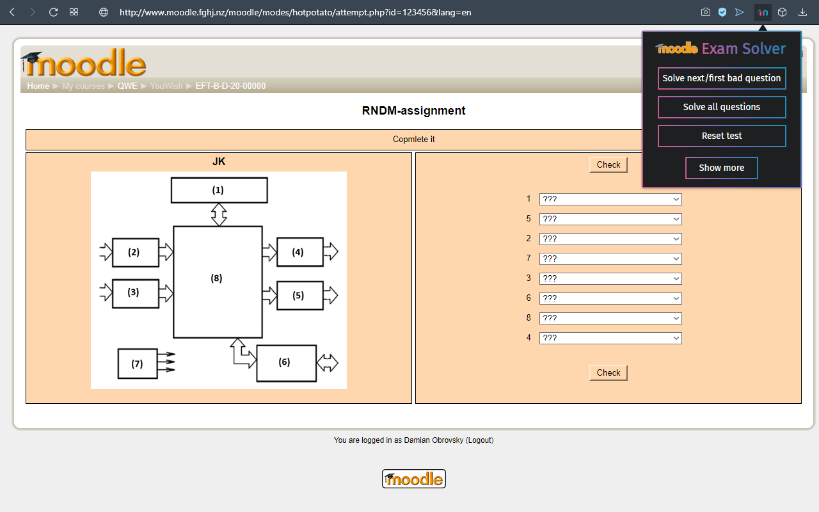Open the dropdown for item 6

coord(610,298)
